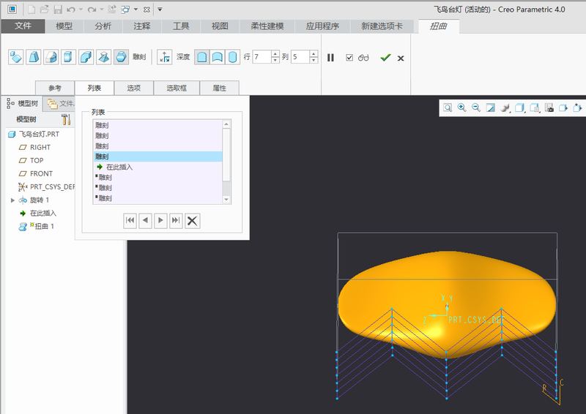Choose the third depth option (symmetric)
This screenshot has width=586, height=414.
coord(232,57)
